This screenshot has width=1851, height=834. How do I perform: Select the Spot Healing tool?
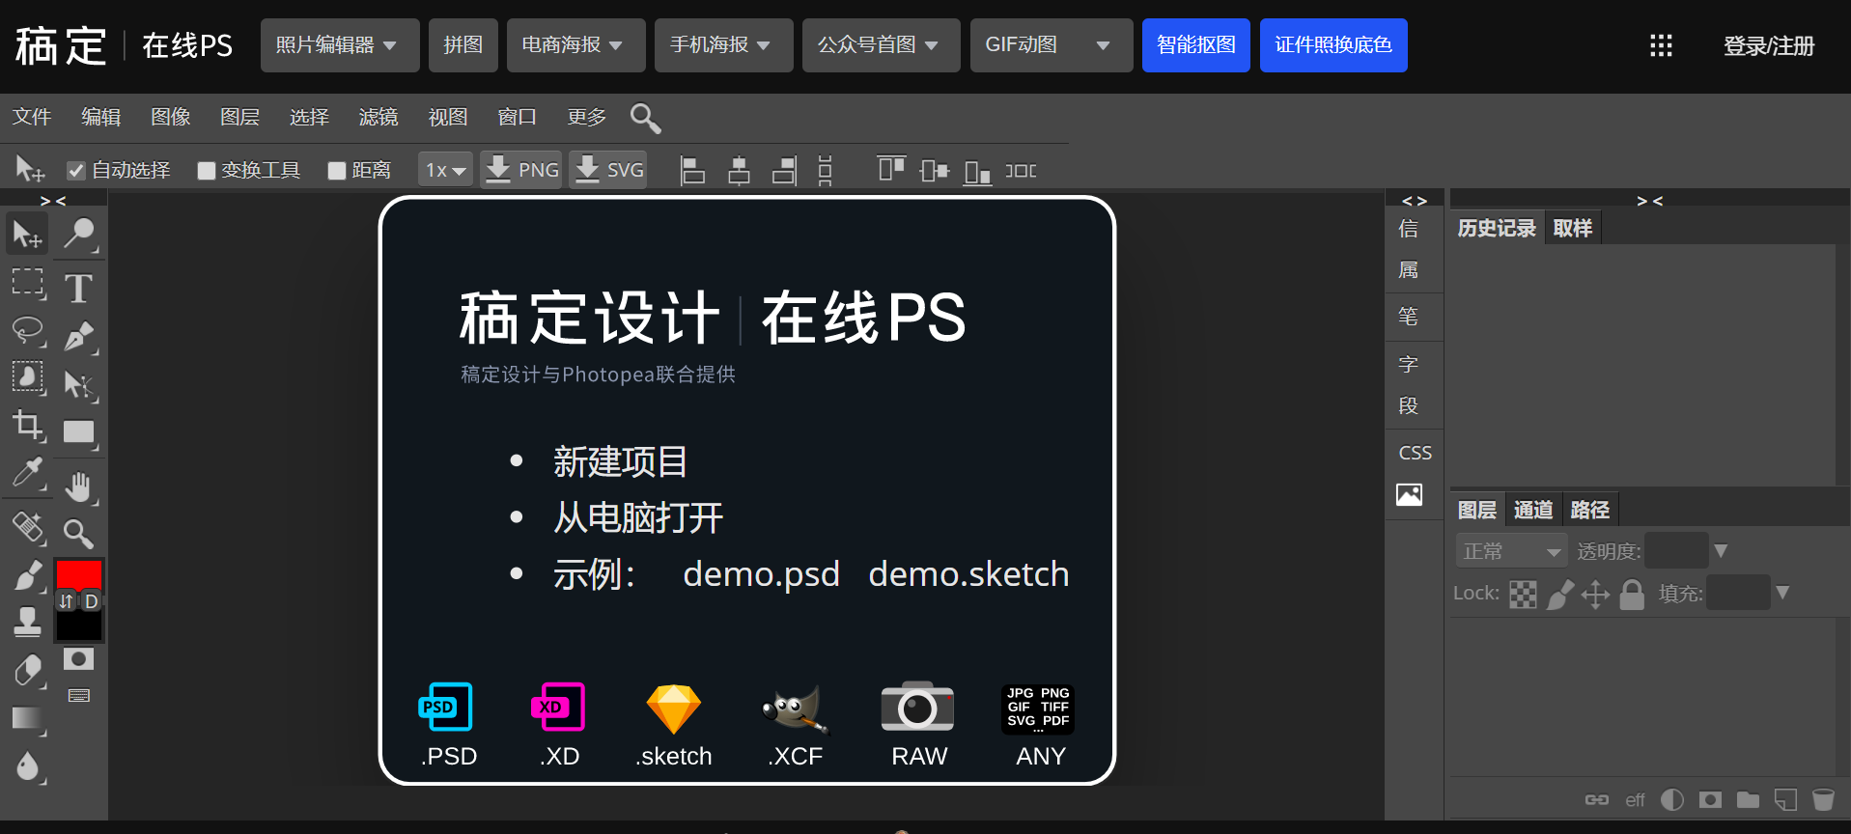(27, 527)
